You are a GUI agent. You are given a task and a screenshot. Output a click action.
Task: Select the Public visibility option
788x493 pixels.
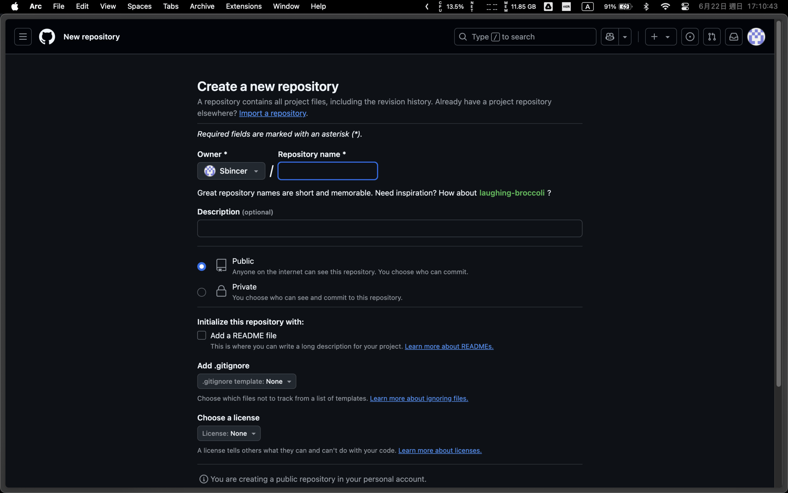(202, 267)
